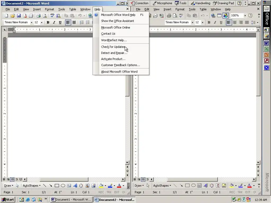Open the font name dropdown in Document2
Screen dimensions: 271x203
(x=31, y=22)
